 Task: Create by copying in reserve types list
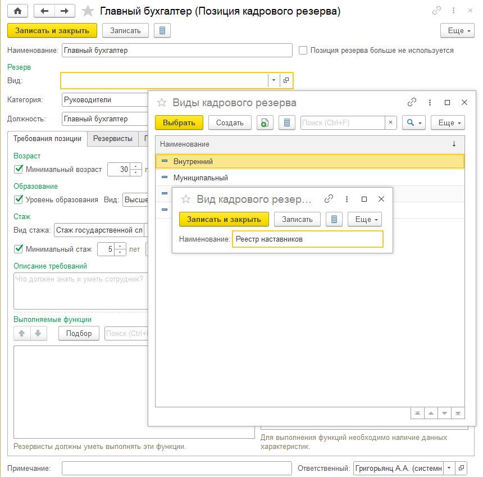pos(265,122)
